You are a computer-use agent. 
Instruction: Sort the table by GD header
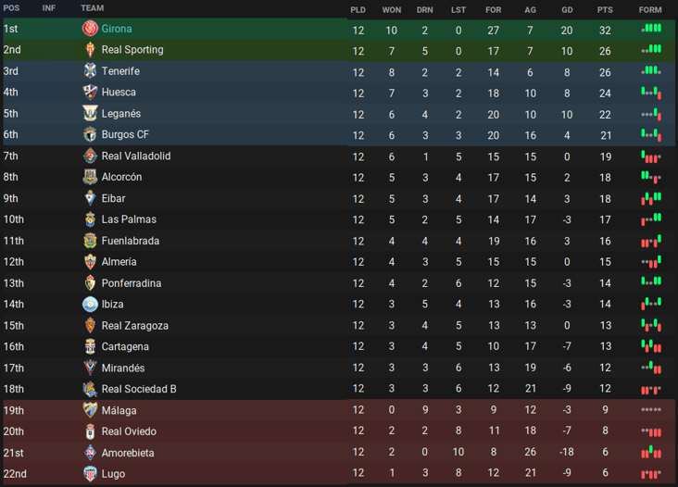[566, 9]
